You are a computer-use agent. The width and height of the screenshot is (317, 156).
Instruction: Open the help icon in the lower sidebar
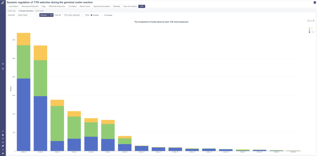click(3, 142)
